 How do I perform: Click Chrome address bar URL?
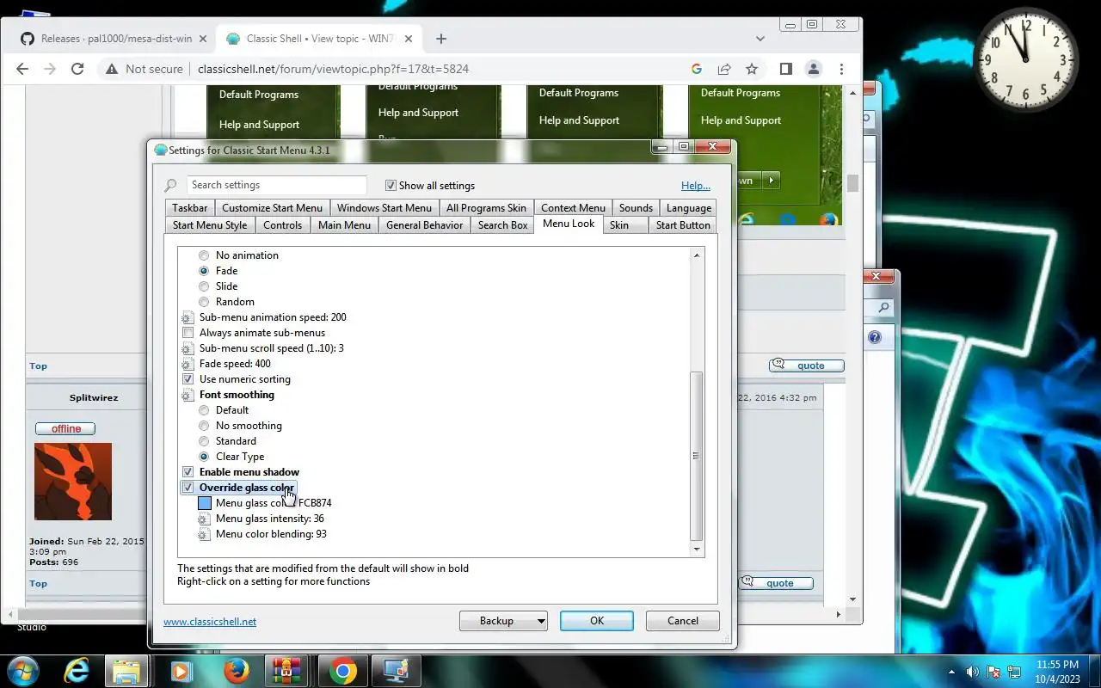333,69
